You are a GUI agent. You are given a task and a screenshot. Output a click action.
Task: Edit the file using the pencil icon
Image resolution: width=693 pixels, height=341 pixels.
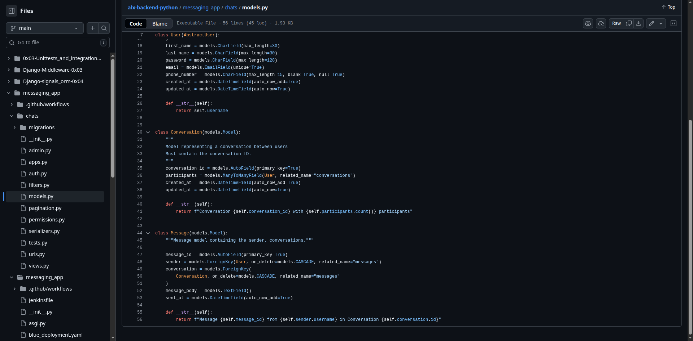coord(651,23)
